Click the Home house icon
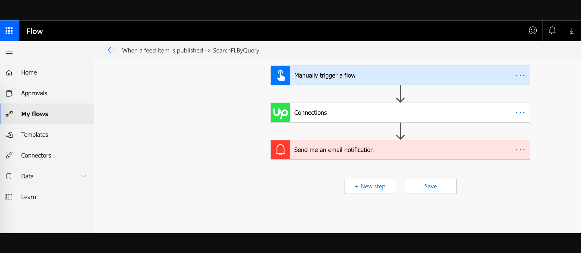581x253 pixels. coord(9,73)
